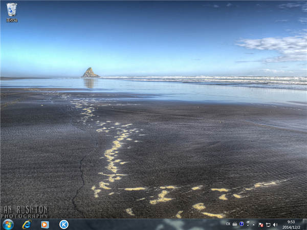Viewport: 307px width, 230px height.
Task: Show hidden tray icons arrow
Action: coord(254,224)
